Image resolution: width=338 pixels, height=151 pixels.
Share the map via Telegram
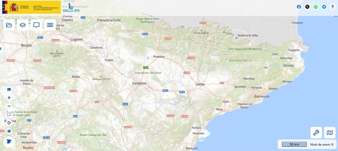324,7
